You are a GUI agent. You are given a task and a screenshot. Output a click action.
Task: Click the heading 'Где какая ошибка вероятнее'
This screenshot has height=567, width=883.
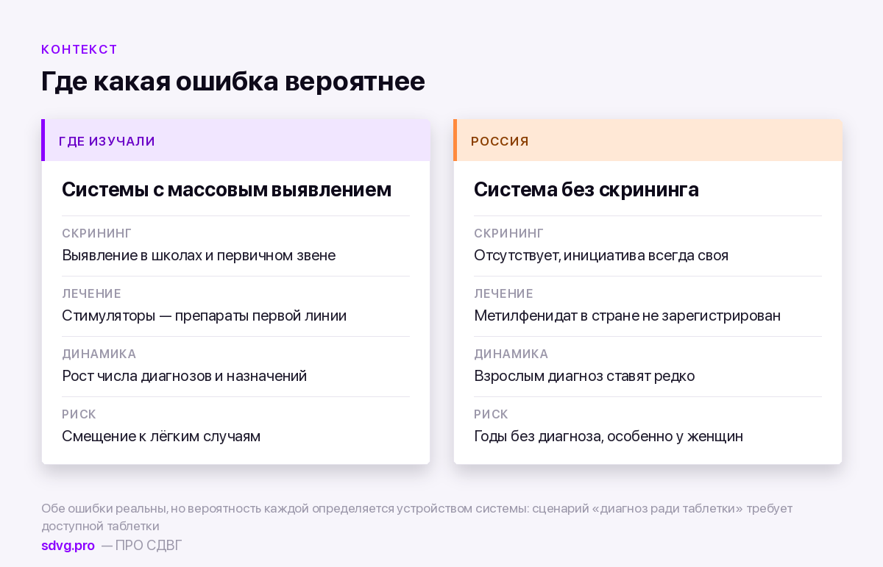(x=233, y=81)
